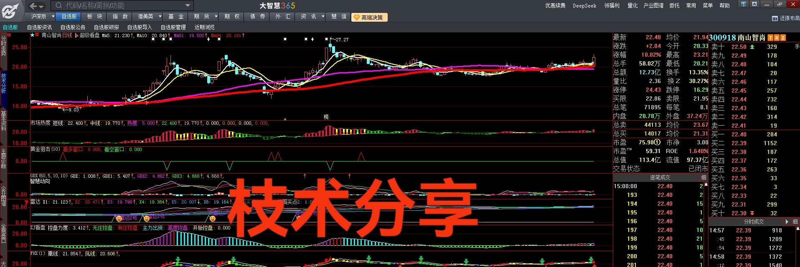Viewport: 800px width, 267px height.
Task: Select the 自选股 sub-tab
Action: (x=10, y=27)
